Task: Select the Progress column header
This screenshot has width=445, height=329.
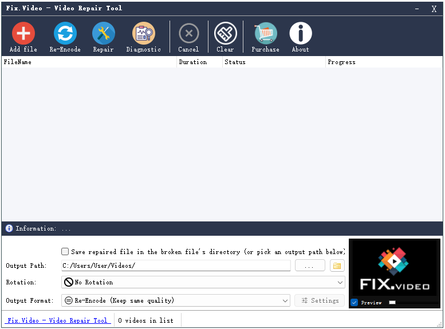Action: pyautogui.click(x=384, y=62)
